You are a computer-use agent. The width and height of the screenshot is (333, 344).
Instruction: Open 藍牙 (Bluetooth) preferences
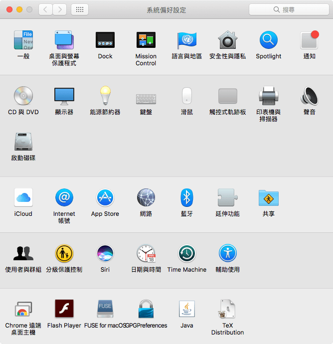186,197
